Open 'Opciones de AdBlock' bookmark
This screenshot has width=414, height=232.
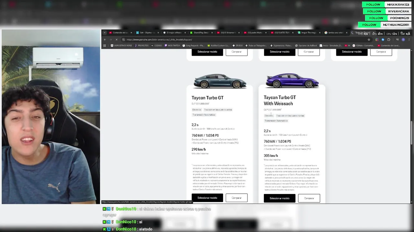(x=306, y=45)
